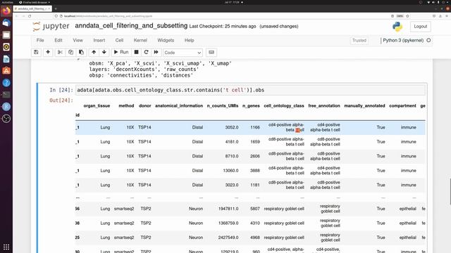The width and height of the screenshot is (451, 253).
Task: Cut selected cells with scissors icon
Action: coord(60,52)
